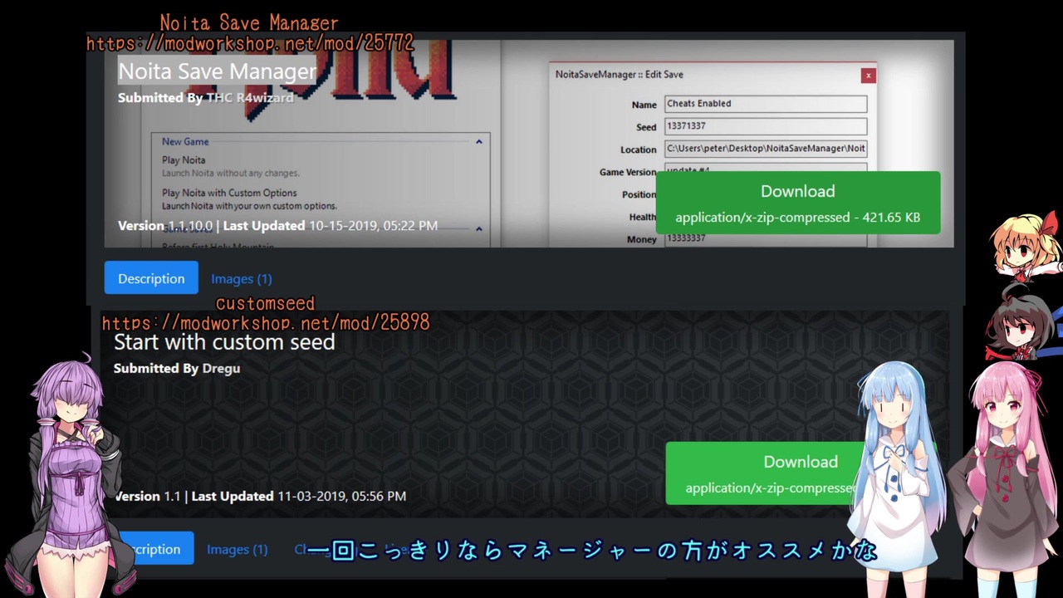Click the Noita Save Manager Download button
This screenshot has height=598, width=1063.
click(x=798, y=203)
